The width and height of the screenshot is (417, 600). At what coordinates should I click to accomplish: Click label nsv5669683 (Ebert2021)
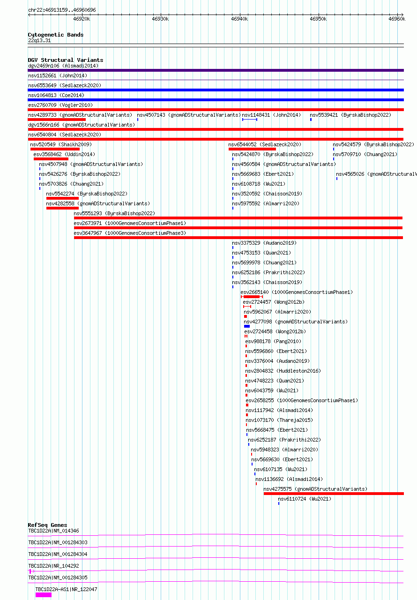tap(263, 174)
